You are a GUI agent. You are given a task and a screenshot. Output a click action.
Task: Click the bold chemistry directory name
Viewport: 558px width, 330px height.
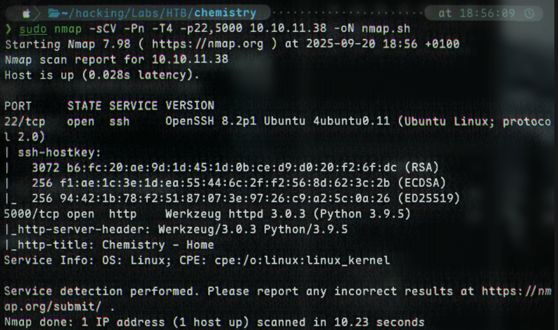click(x=225, y=12)
